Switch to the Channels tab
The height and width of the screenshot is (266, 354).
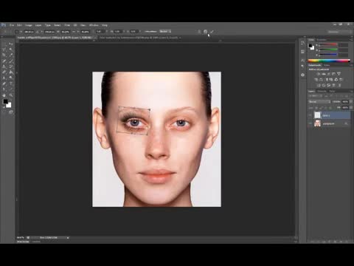(322, 91)
